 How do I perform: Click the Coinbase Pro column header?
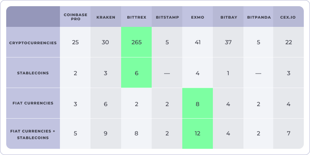(x=75, y=17)
